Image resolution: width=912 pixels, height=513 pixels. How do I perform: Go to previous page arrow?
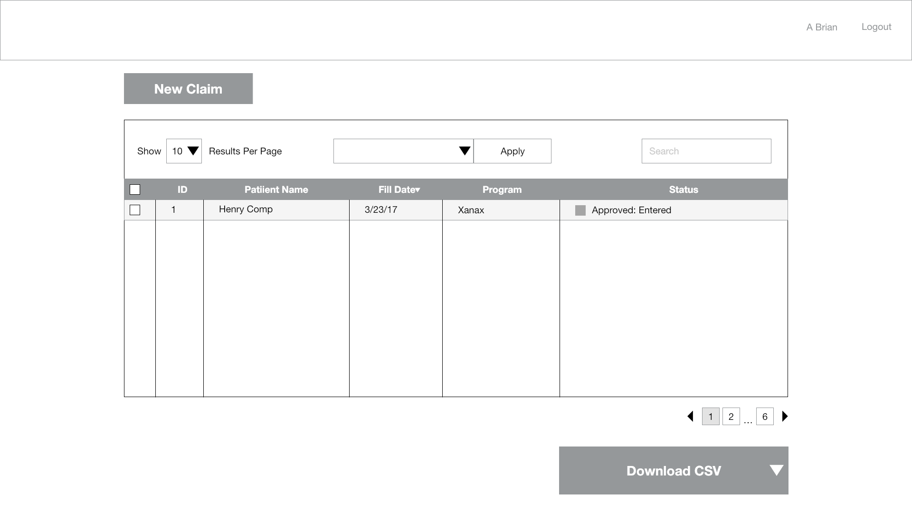pyautogui.click(x=690, y=417)
